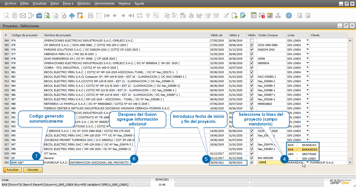Open the red-badged messages envelope icon
The image size is (356, 187).
coord(262,16)
